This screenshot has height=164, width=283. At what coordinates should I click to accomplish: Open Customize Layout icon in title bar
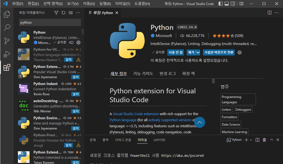[x=242, y=4]
